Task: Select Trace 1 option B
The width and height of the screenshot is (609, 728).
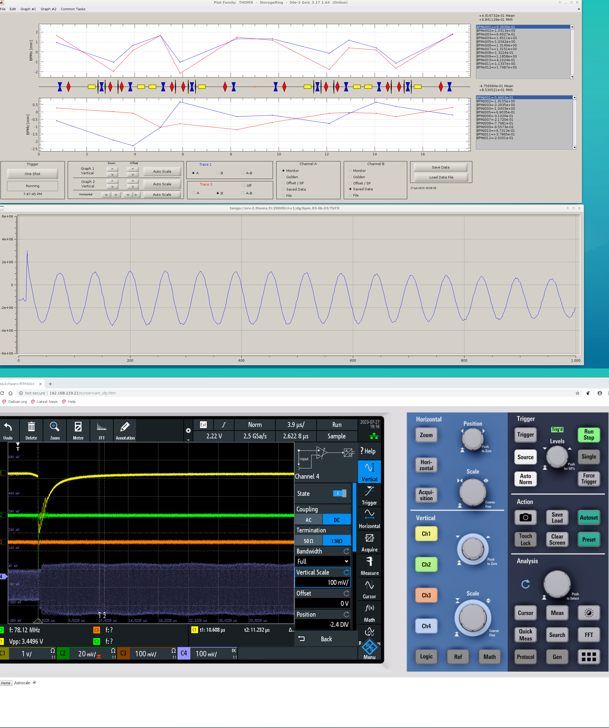Action: tap(218, 173)
